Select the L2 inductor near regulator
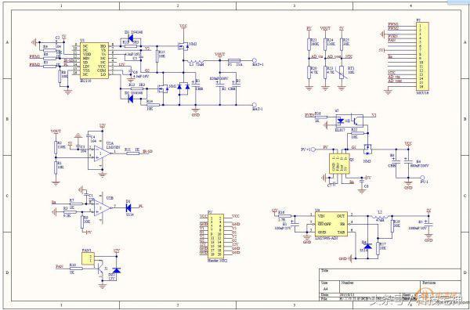The image size is (470, 310). 380,217
